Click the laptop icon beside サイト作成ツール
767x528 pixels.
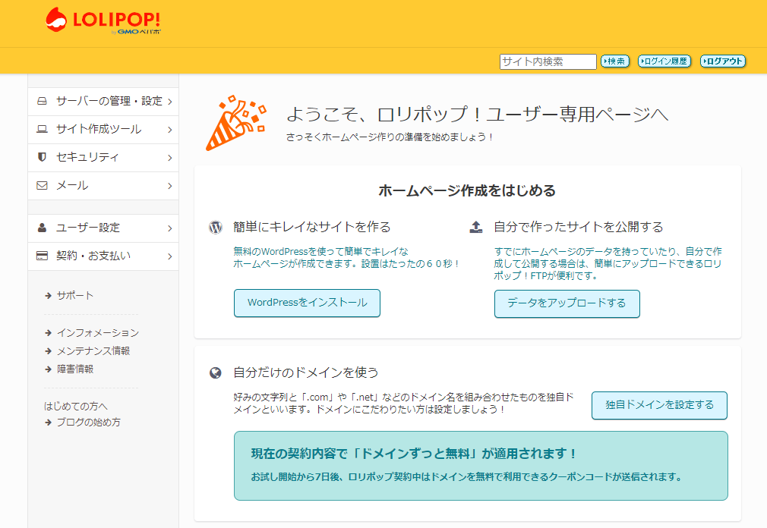pyautogui.click(x=42, y=130)
